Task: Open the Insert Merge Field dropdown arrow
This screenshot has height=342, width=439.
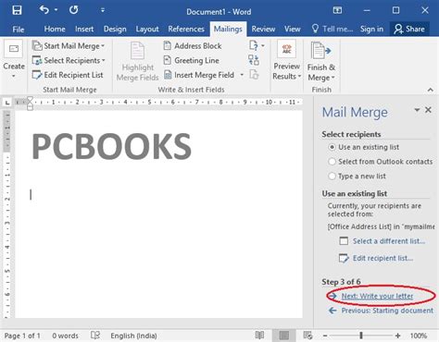Action: (242, 75)
